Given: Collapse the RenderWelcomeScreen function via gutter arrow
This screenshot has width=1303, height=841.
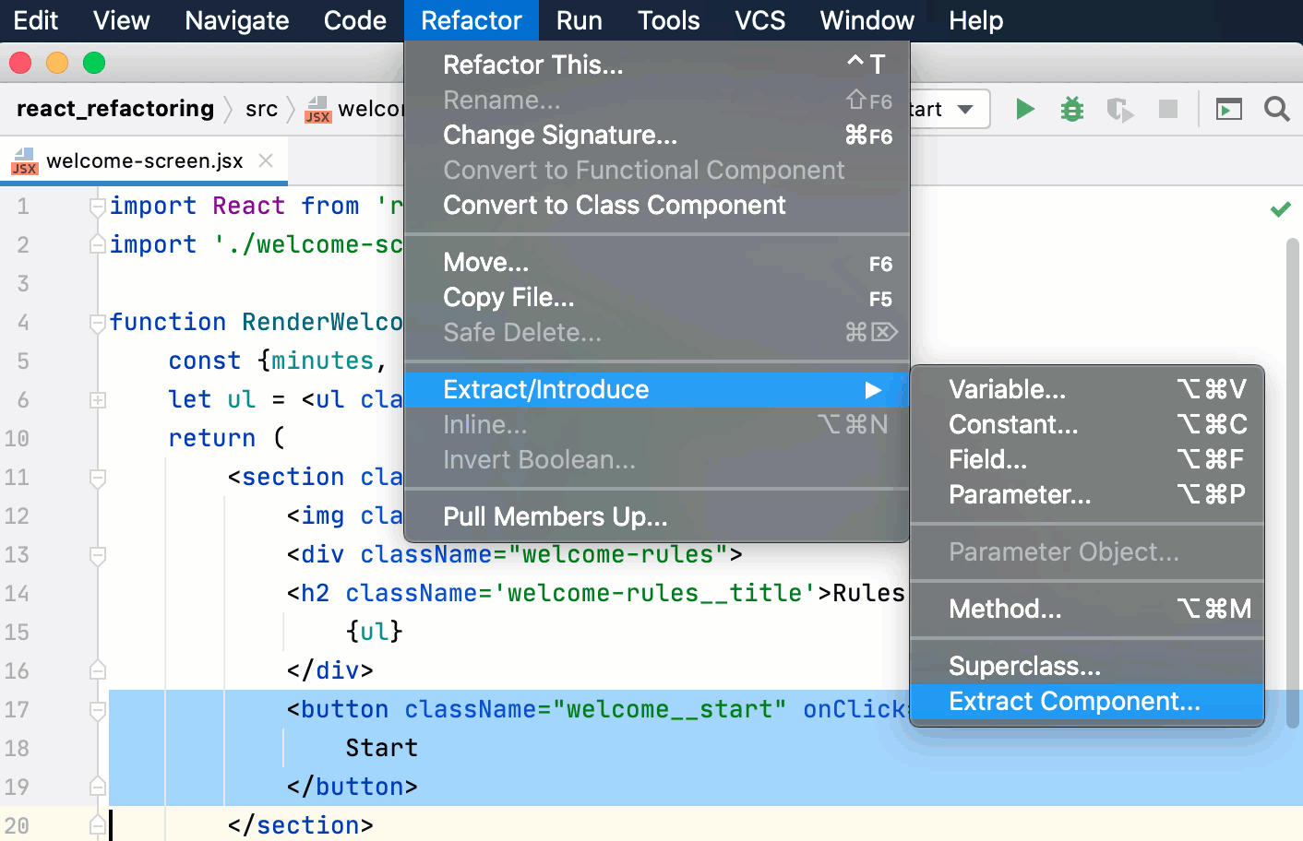Looking at the screenshot, I should tap(97, 320).
